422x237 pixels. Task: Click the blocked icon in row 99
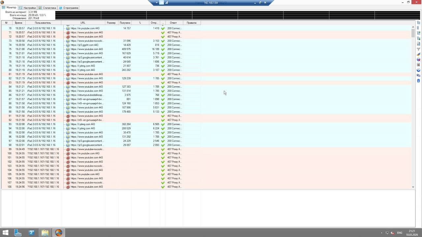pyautogui.click(x=68, y=149)
